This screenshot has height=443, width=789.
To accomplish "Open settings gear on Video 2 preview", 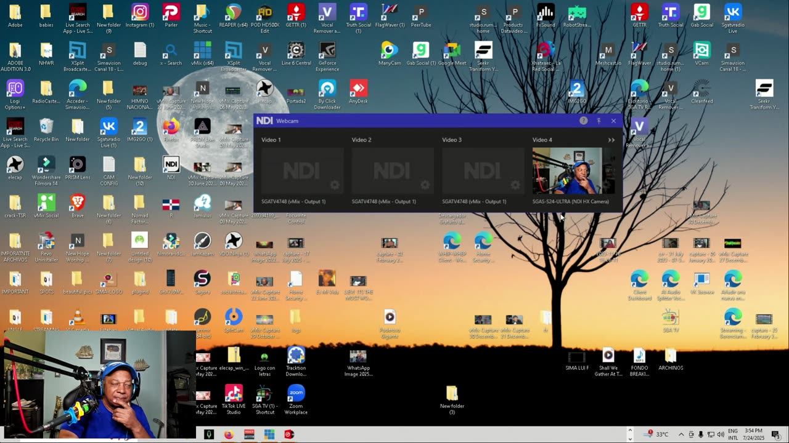I will point(425,185).
